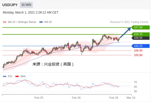Click the 107.00 green price tag
Screen dimensions: 152x102
coord(140,27)
